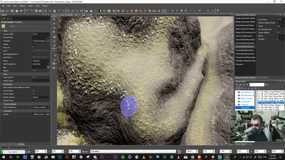The width and height of the screenshot is (285, 160).
Task: Click the Undo arrow in toolbar
Action: (x=27, y=11)
